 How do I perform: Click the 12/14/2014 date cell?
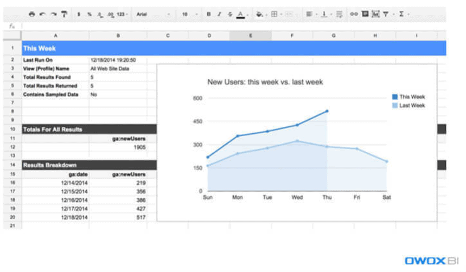(55, 183)
